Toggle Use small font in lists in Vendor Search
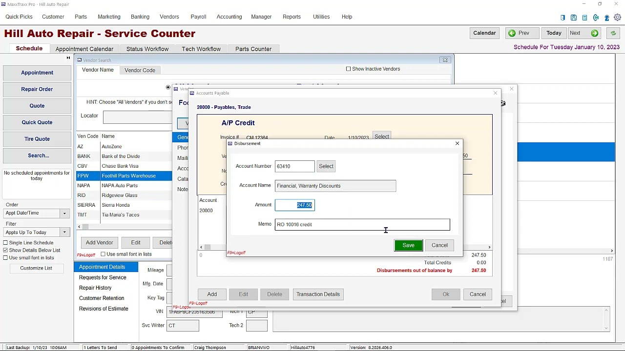Viewport: 625px width, 351px height. click(x=103, y=254)
